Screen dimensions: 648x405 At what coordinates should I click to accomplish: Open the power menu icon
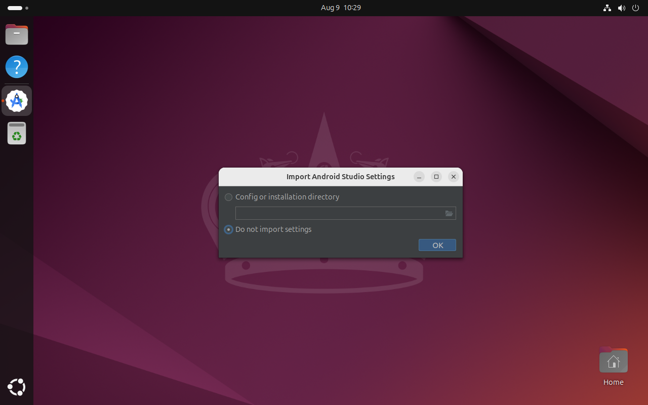[x=635, y=8]
